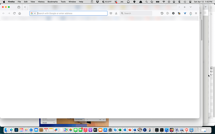215x134 pixels.
Task: Click the date and time display
Action: (203, 2)
